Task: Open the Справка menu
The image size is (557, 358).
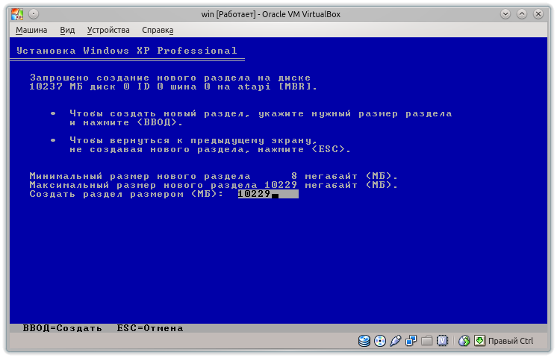Action: coord(158,30)
